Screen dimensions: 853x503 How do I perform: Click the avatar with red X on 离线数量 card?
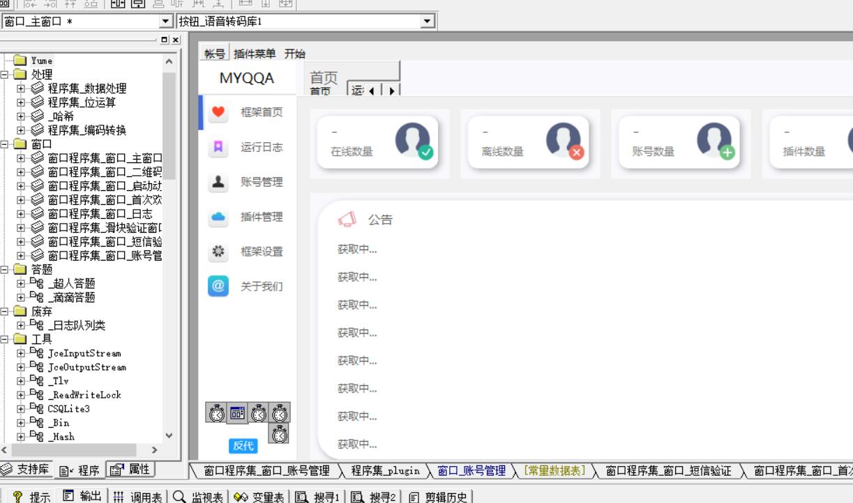pos(564,141)
